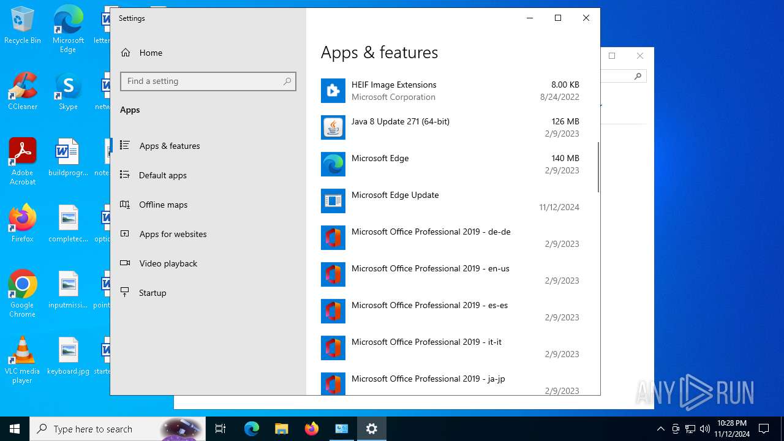
Task: Open the Windows Start menu
Action: point(15,429)
